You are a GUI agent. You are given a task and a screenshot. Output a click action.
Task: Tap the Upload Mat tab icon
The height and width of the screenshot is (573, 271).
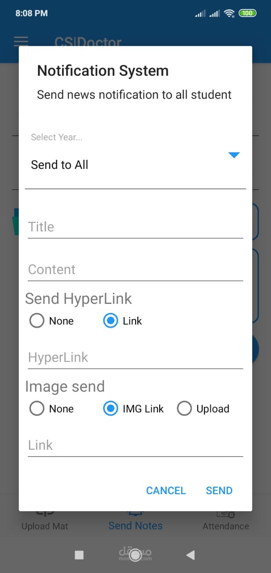click(x=45, y=513)
